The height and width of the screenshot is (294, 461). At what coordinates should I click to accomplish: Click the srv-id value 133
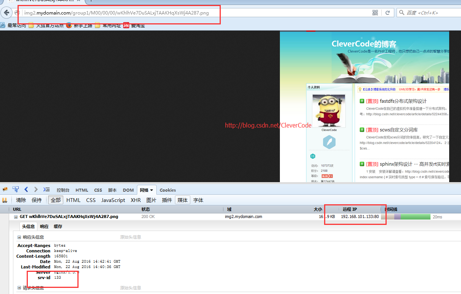[58, 278]
